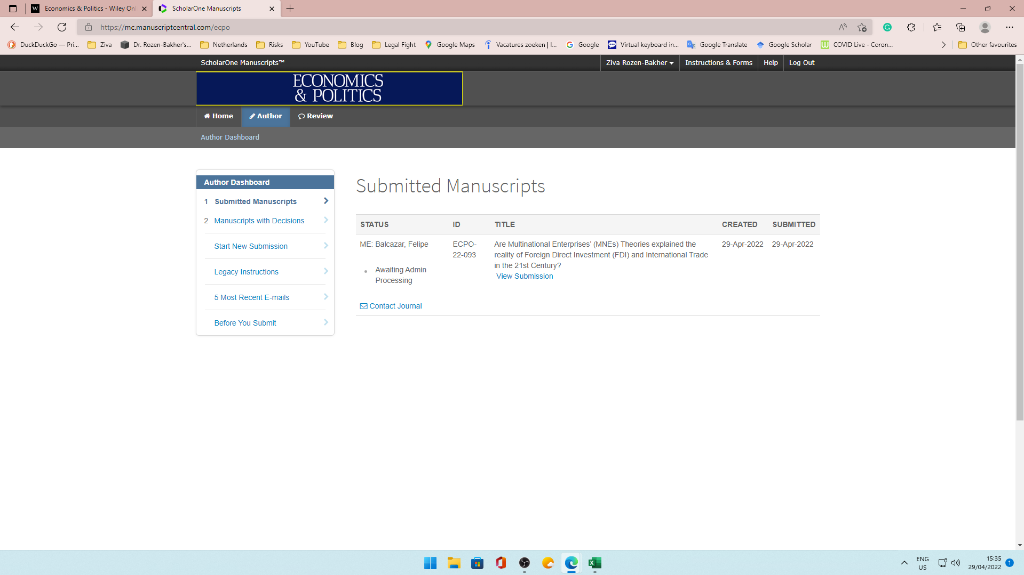Switch to the Review tab
The height and width of the screenshot is (575, 1024).
[316, 116]
